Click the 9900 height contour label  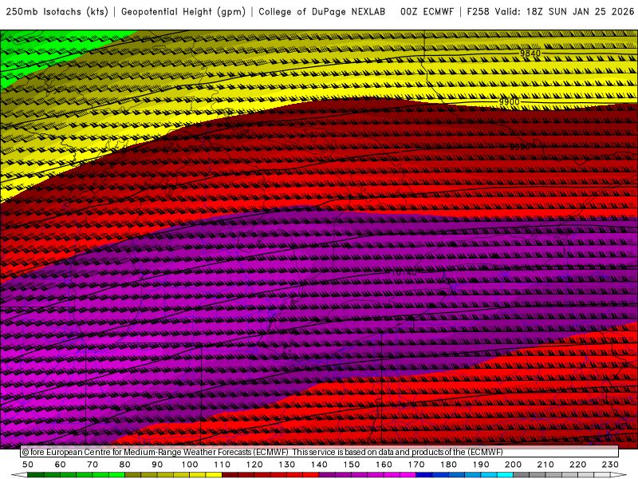point(509,102)
